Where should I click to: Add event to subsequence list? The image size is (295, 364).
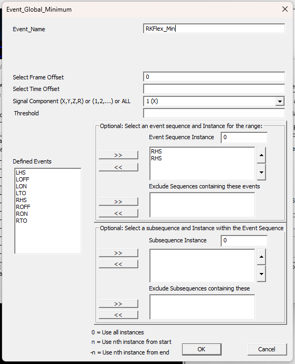coord(118,253)
